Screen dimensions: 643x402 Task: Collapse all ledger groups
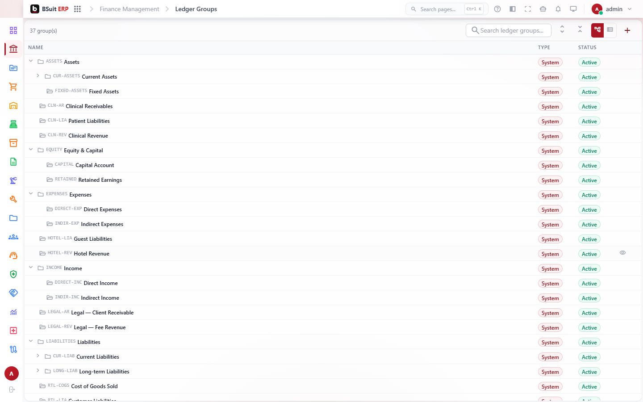(x=580, y=30)
